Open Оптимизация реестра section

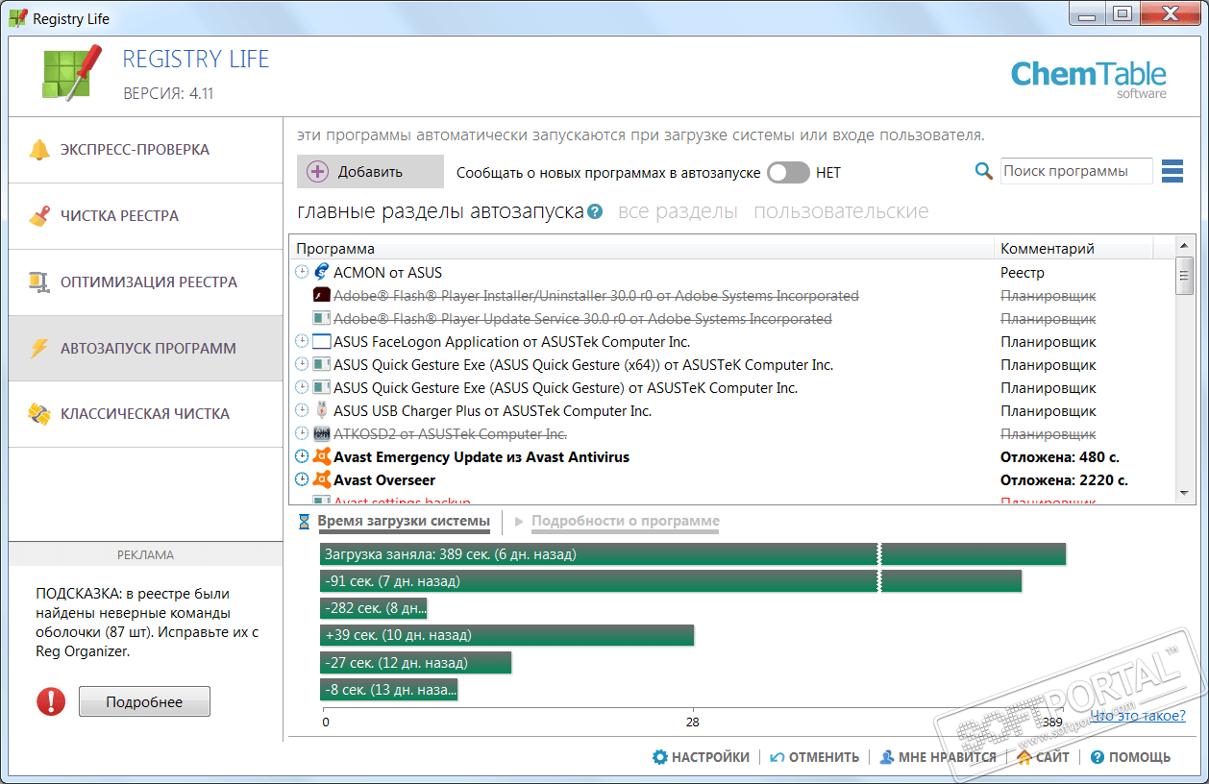pos(146,282)
